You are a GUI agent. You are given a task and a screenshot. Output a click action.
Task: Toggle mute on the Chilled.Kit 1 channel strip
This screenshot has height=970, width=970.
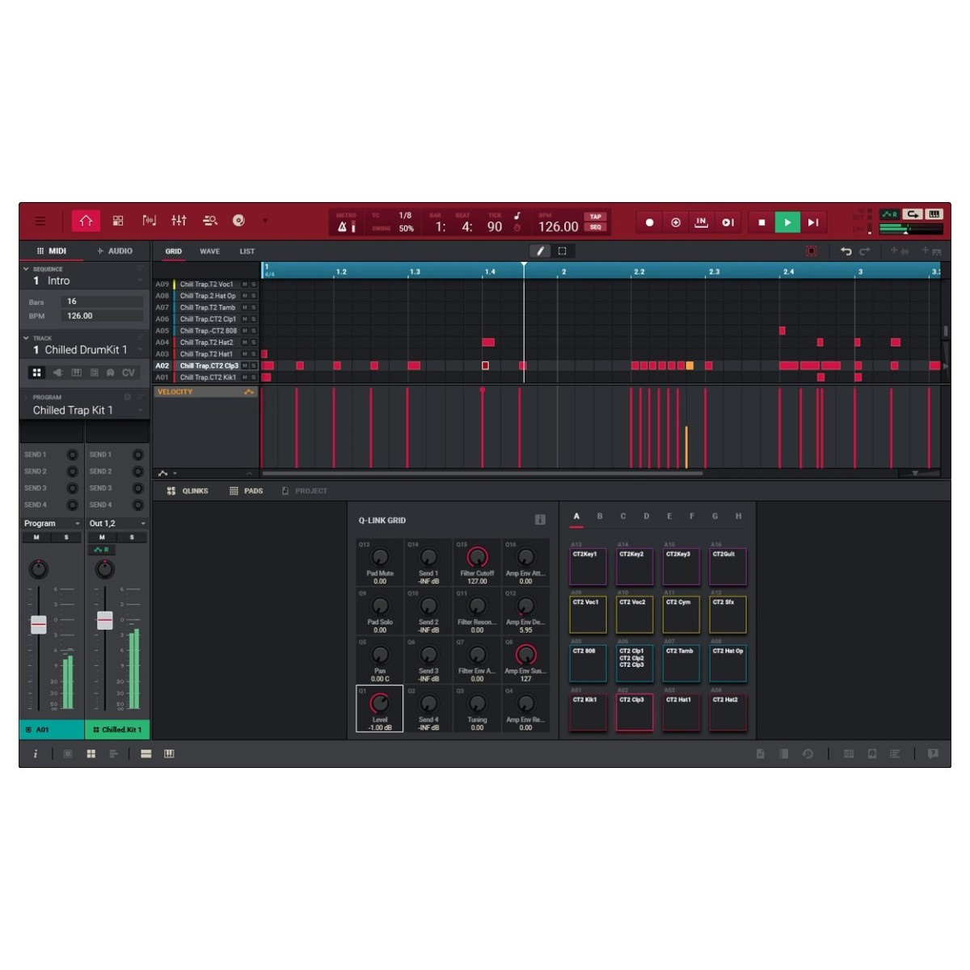[x=102, y=537]
